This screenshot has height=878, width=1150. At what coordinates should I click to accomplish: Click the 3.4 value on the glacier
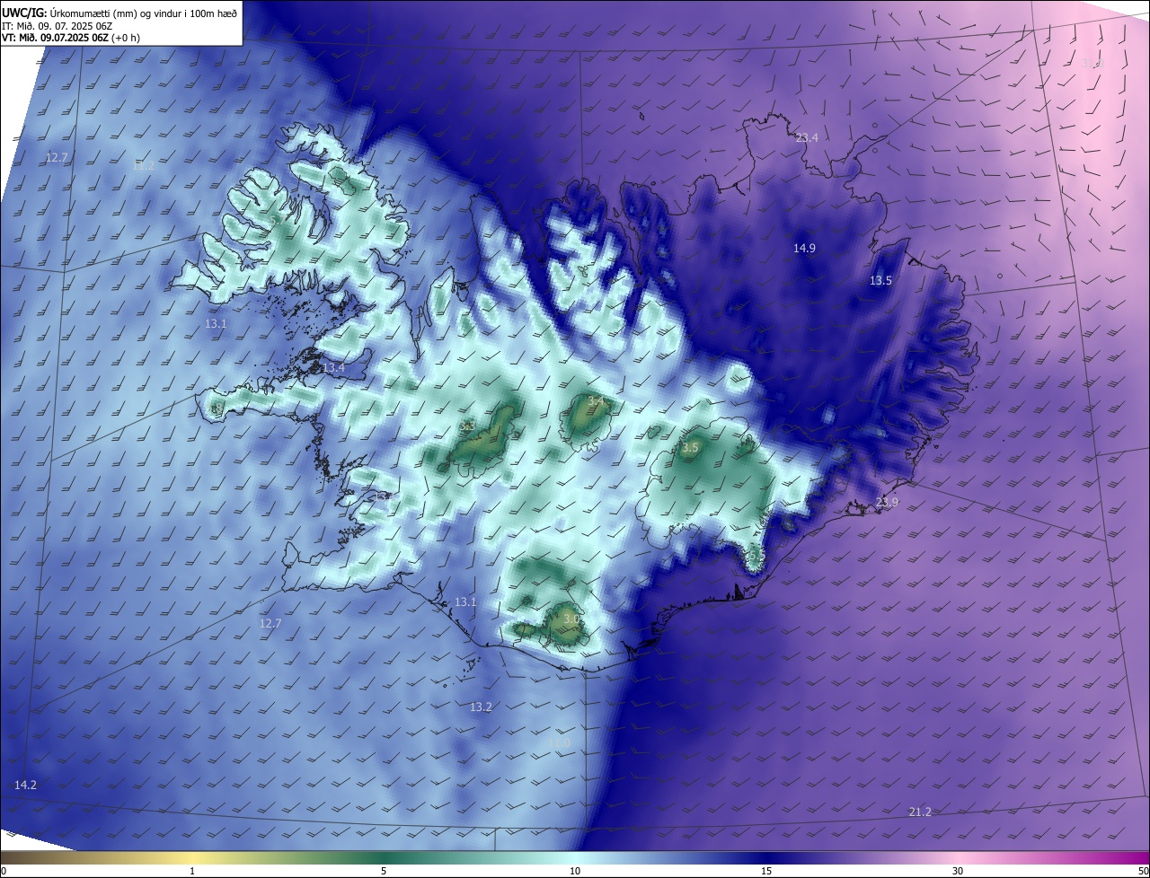(x=596, y=400)
